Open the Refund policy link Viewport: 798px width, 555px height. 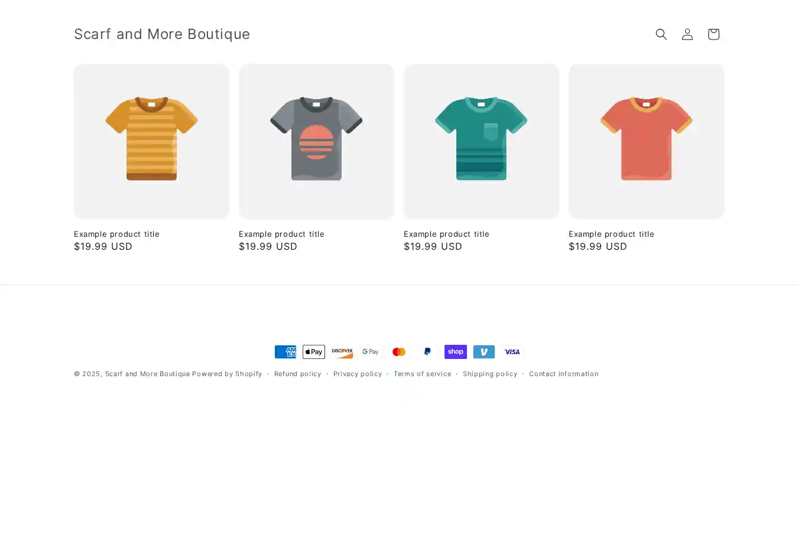click(x=297, y=374)
